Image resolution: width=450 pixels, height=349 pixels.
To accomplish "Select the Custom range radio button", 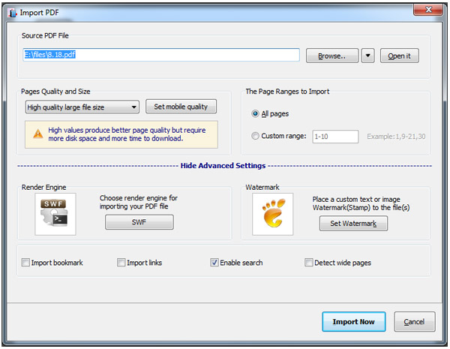I will (255, 136).
